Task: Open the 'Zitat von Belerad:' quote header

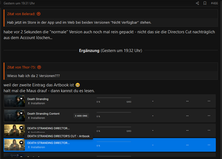Action: (x=21, y=14)
